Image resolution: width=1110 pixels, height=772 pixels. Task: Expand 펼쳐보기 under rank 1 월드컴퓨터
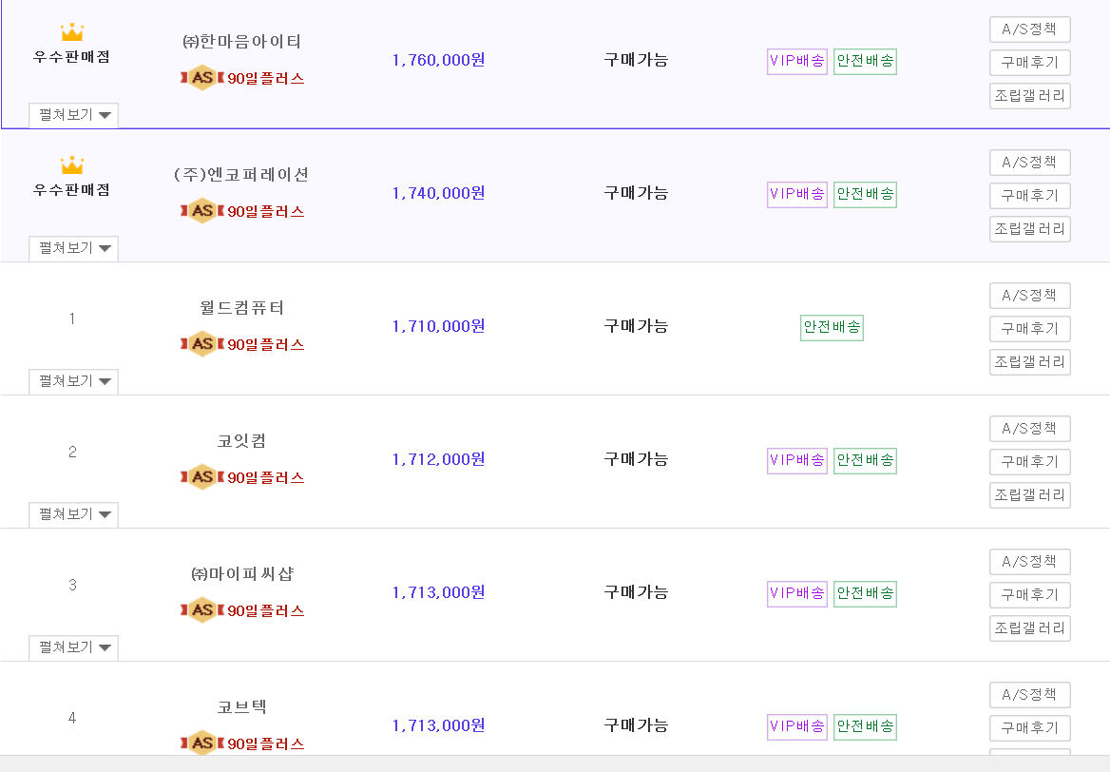[x=73, y=381]
